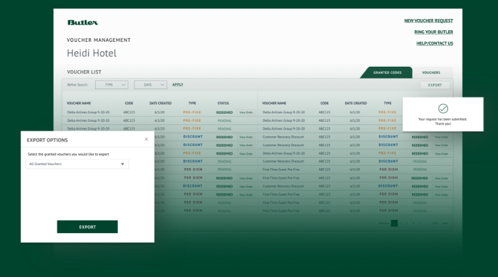Click the green checkmark confirmation icon

point(443,108)
